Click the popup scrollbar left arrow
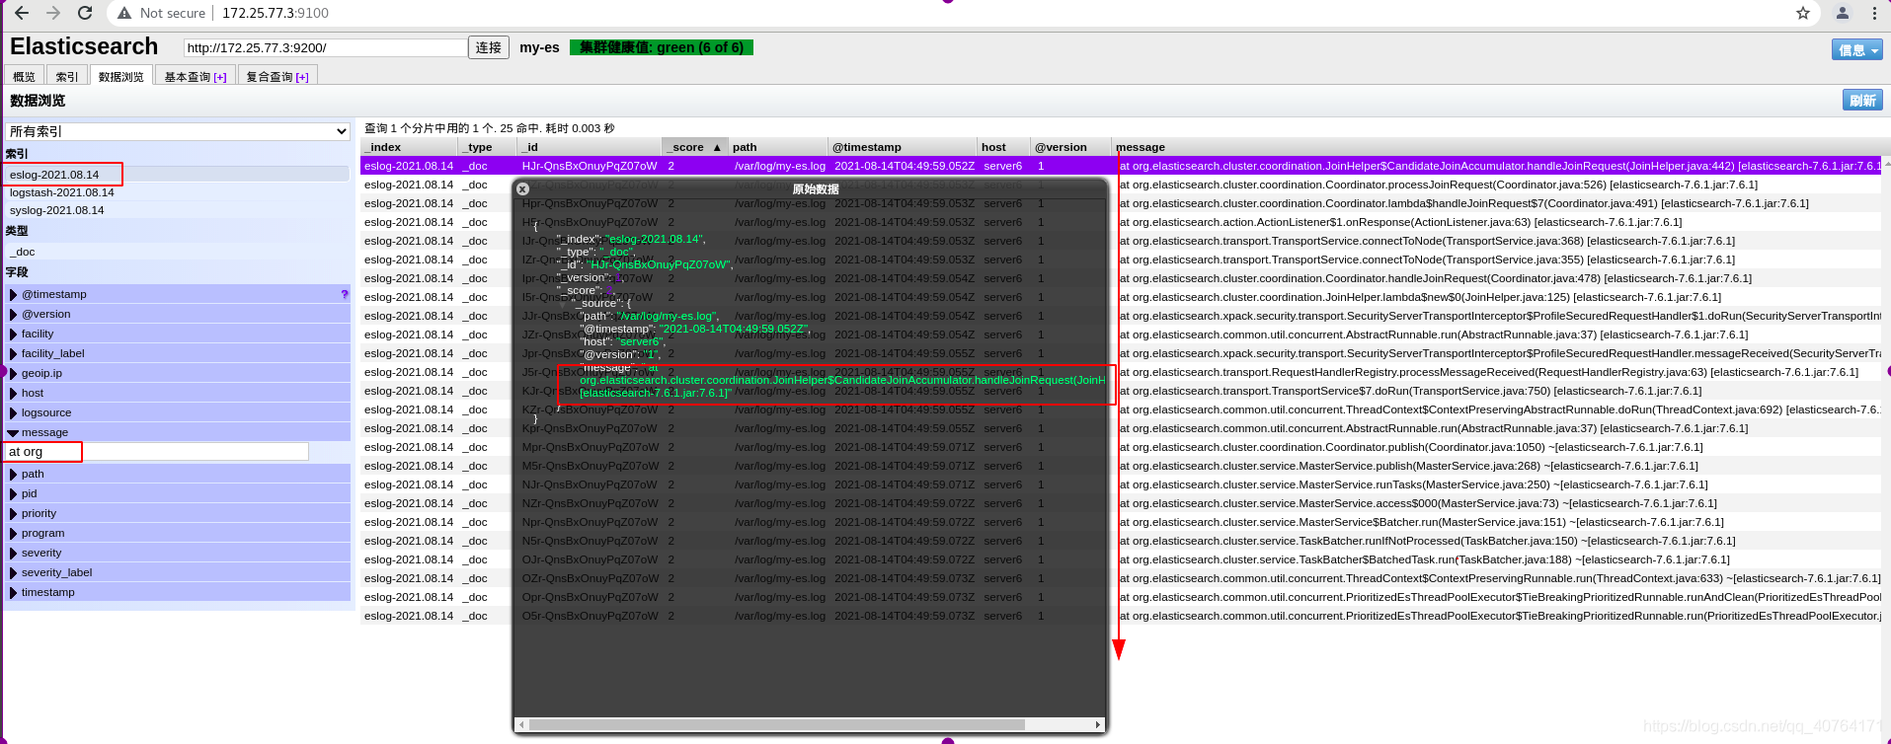This screenshot has width=1891, height=744. pyautogui.click(x=521, y=724)
